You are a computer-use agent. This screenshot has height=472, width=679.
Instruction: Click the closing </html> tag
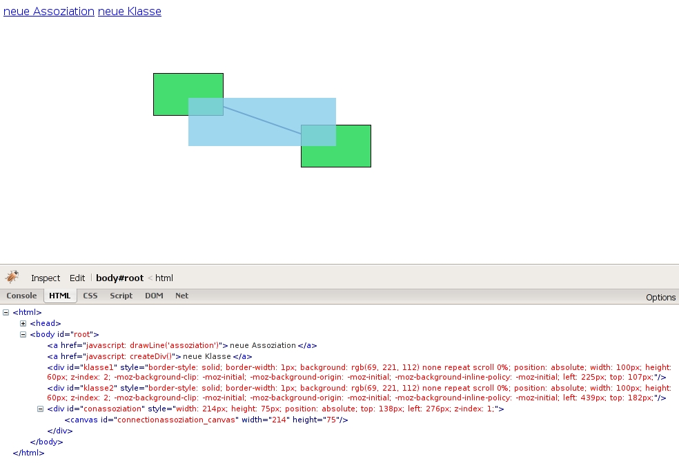(x=28, y=453)
